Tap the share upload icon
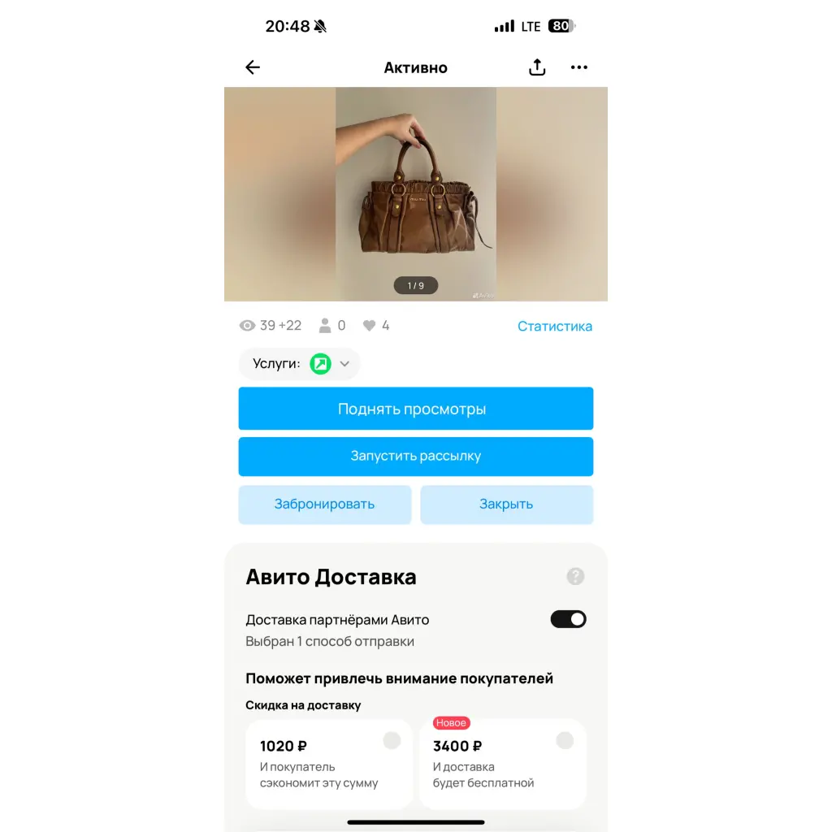832x832 pixels. (537, 67)
